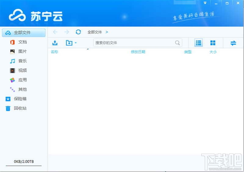
Task: Click the breadcrumb > chevron
Action: pyautogui.click(x=107, y=32)
